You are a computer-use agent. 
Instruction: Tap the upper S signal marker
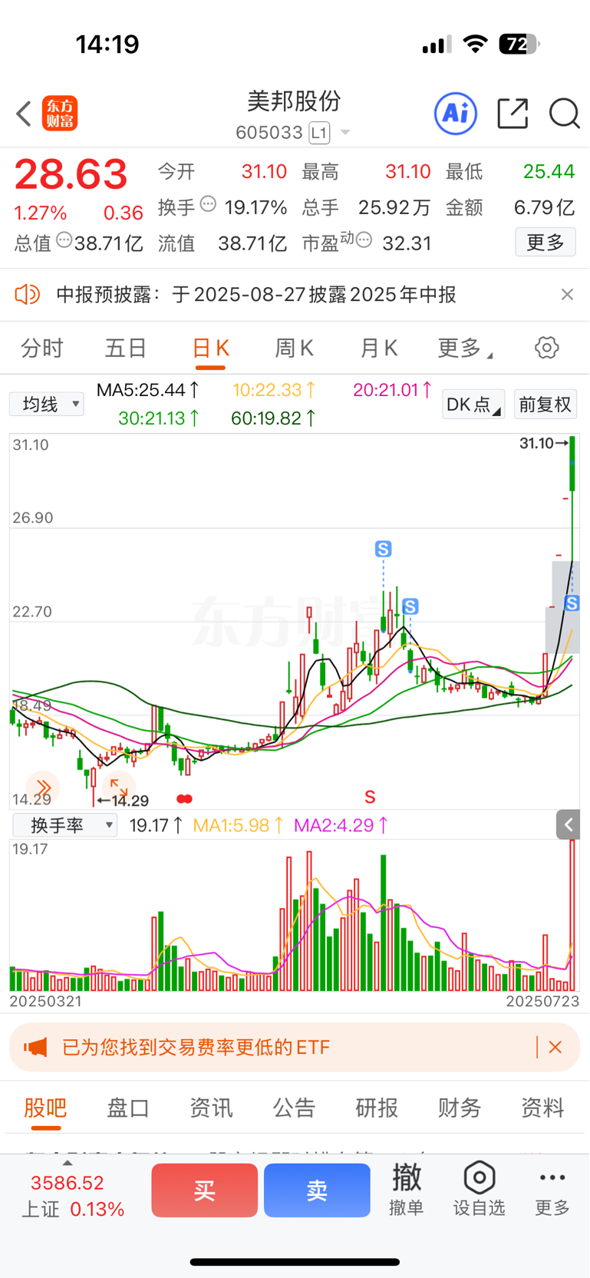click(x=383, y=549)
